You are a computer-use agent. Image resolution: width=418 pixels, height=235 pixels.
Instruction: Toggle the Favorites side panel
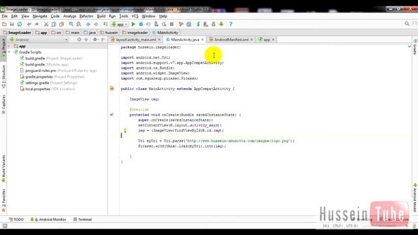pos(3,200)
